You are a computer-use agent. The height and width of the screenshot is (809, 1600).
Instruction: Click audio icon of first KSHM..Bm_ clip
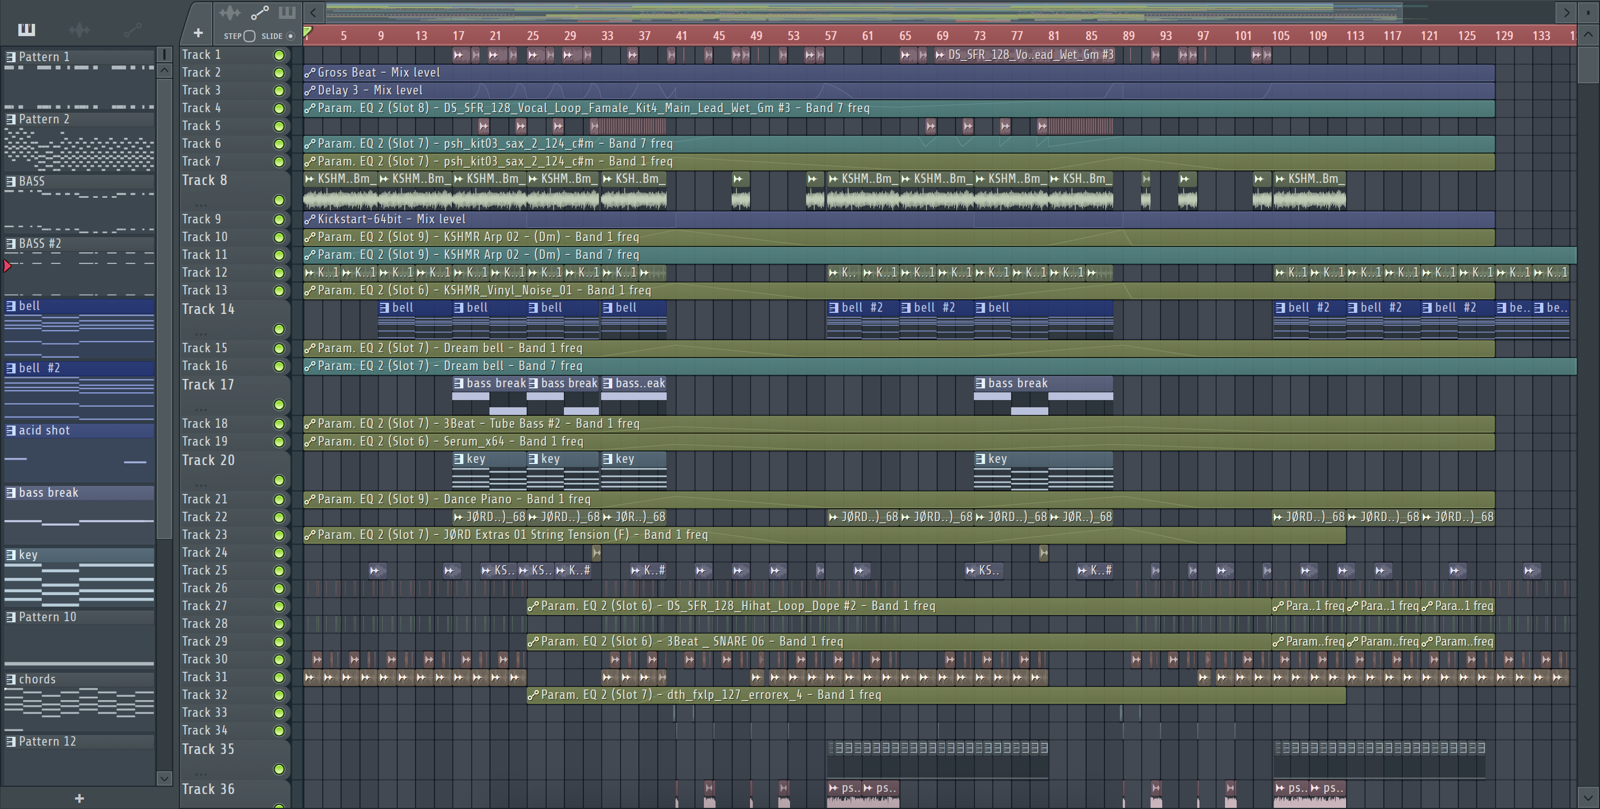point(310,179)
